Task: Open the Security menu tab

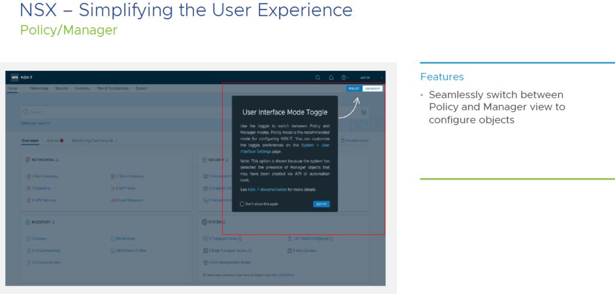Action: (x=62, y=89)
